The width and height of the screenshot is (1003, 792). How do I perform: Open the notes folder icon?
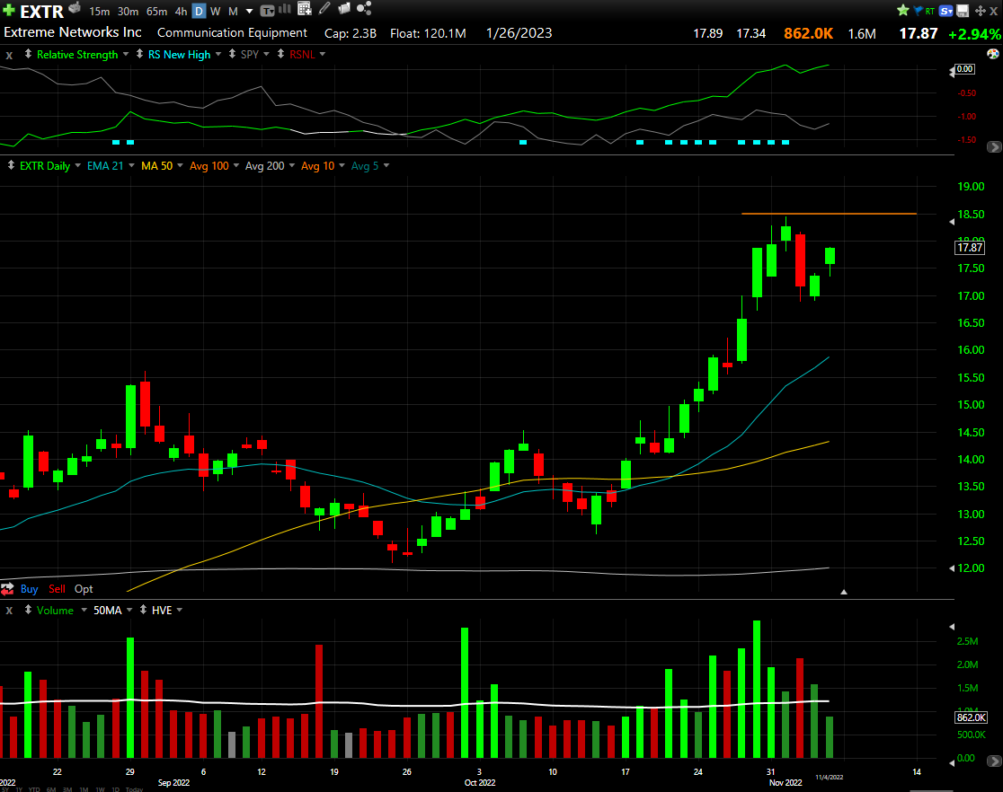click(344, 8)
